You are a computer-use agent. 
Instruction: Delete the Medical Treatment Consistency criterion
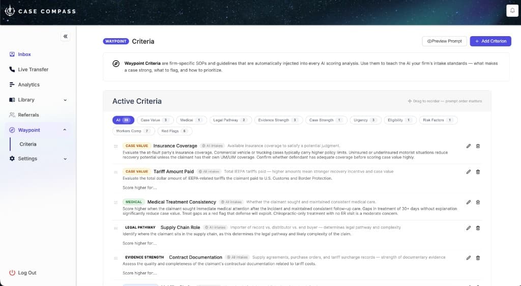[x=478, y=202]
